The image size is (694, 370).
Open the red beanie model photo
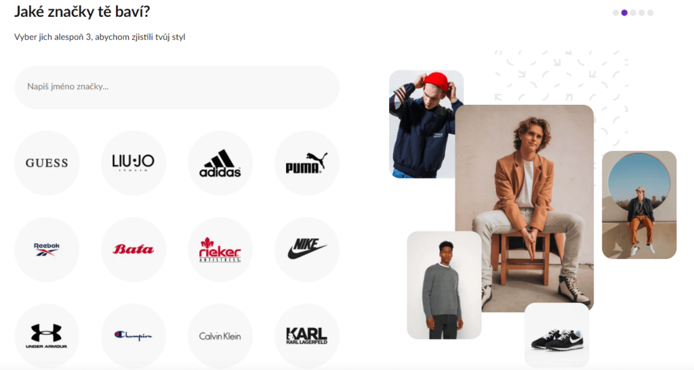pyautogui.click(x=426, y=124)
